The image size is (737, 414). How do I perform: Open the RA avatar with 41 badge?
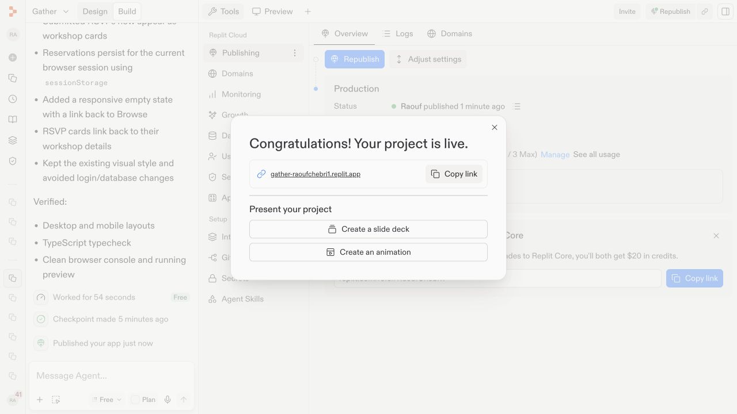click(13, 400)
